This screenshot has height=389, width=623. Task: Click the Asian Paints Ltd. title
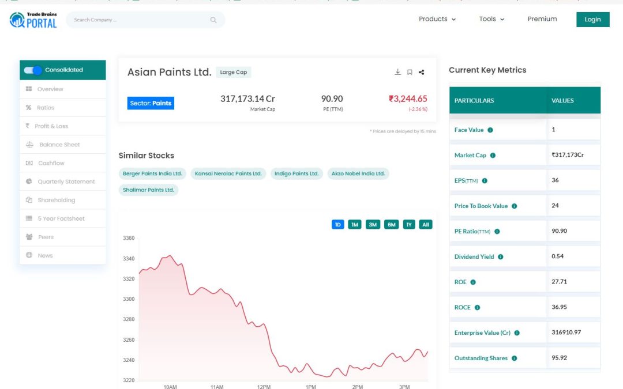(x=169, y=72)
